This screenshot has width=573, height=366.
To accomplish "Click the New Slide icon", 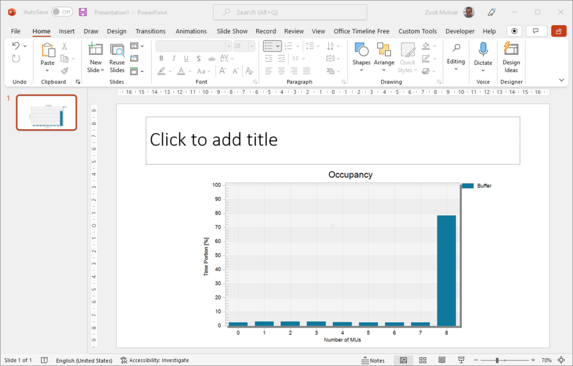I will (x=96, y=50).
